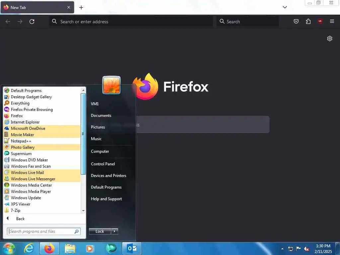Personalize new tab with gear icon

(330, 39)
